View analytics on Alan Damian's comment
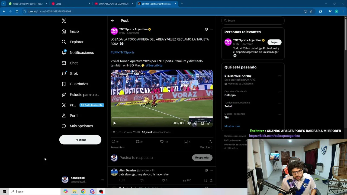347x195 pixels. pos(187,180)
